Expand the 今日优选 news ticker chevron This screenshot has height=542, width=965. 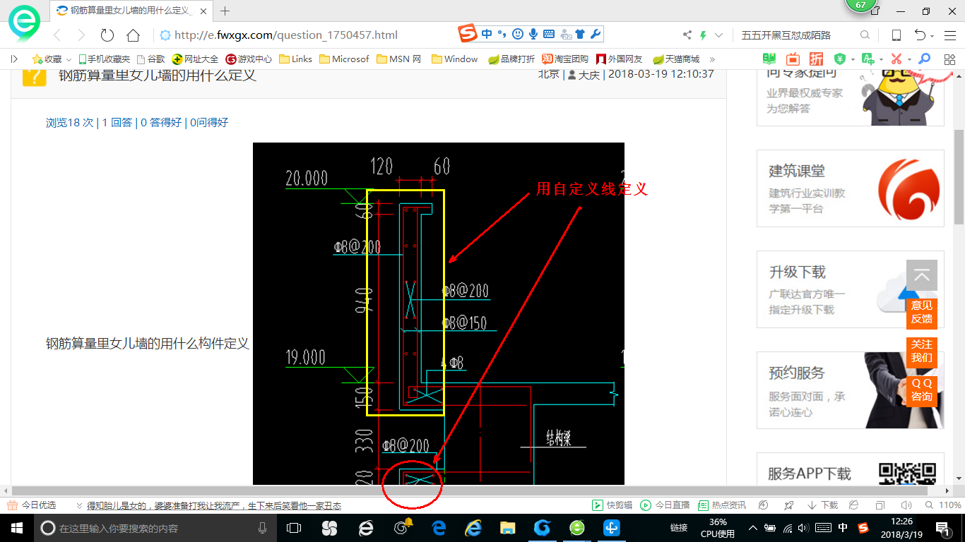point(80,505)
